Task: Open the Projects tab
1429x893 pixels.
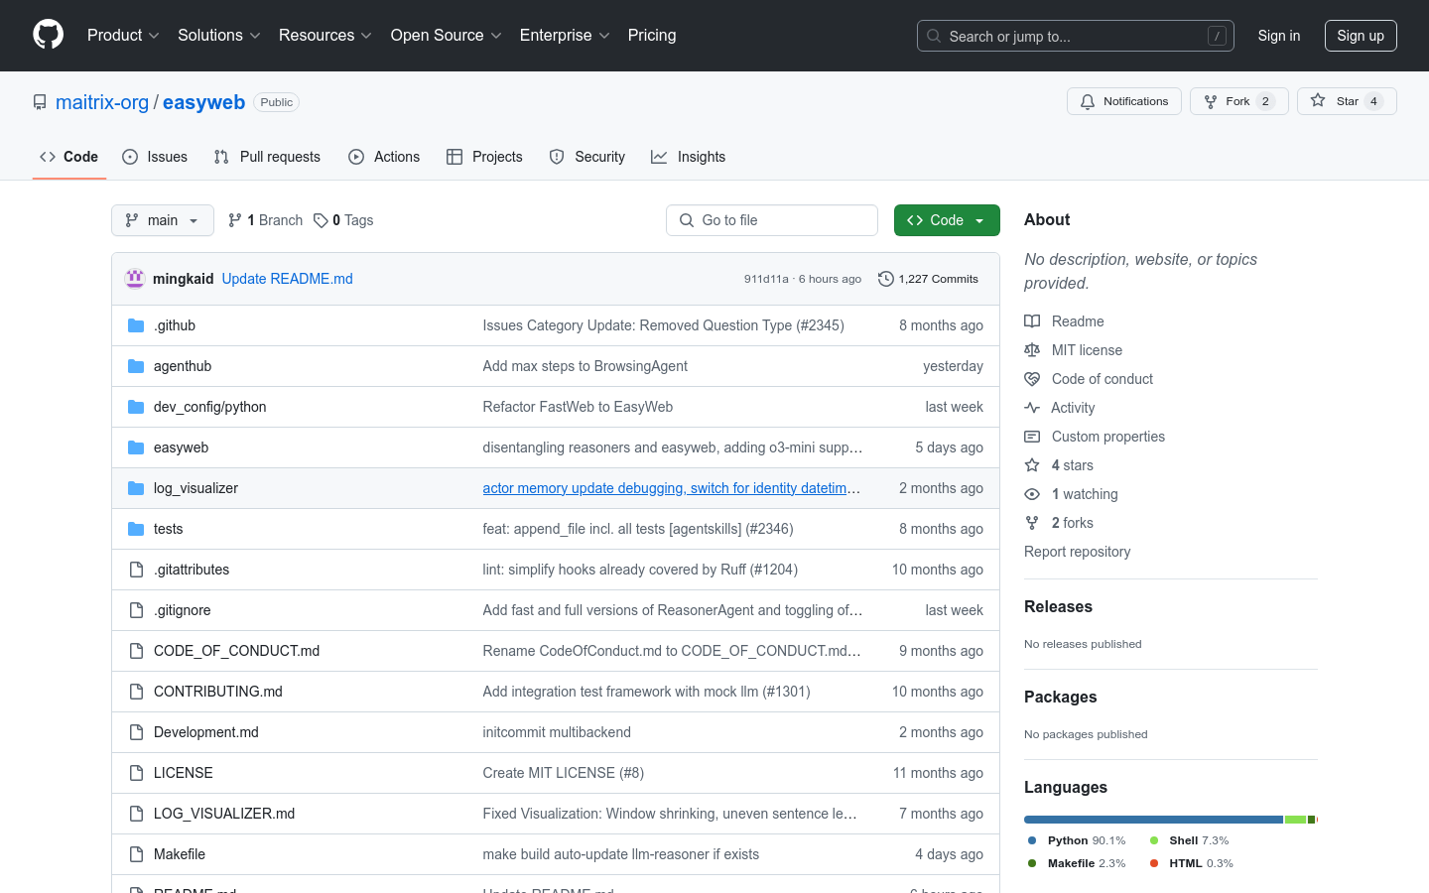Action: pyautogui.click(x=484, y=157)
